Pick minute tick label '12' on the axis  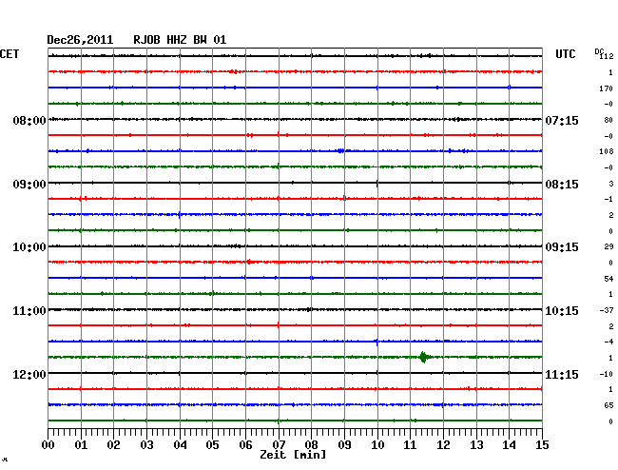pos(443,444)
